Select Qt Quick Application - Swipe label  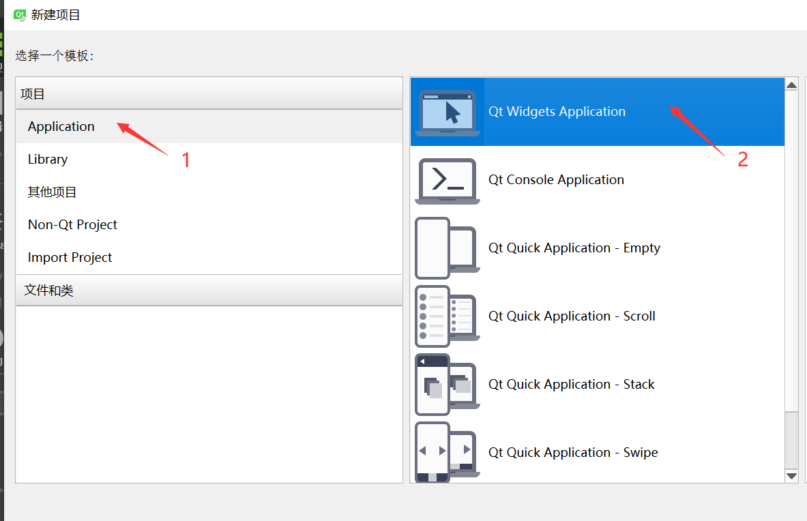point(573,452)
